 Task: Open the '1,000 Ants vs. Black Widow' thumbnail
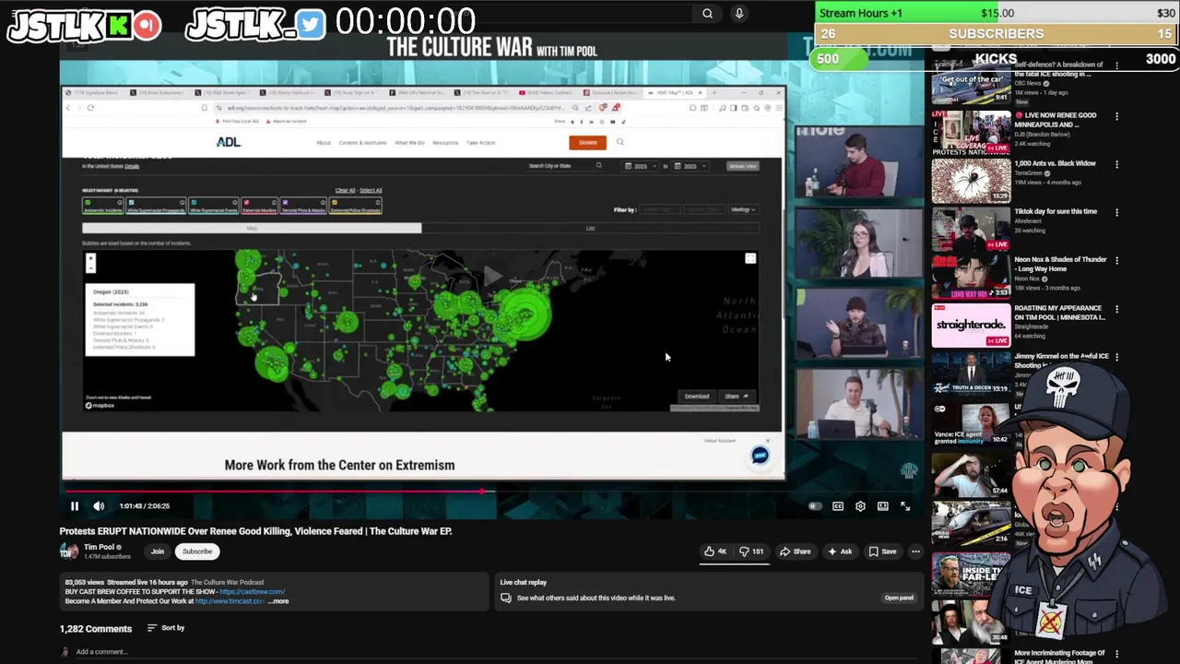[x=971, y=180]
